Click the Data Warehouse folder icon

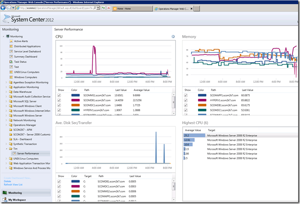[11, 92]
